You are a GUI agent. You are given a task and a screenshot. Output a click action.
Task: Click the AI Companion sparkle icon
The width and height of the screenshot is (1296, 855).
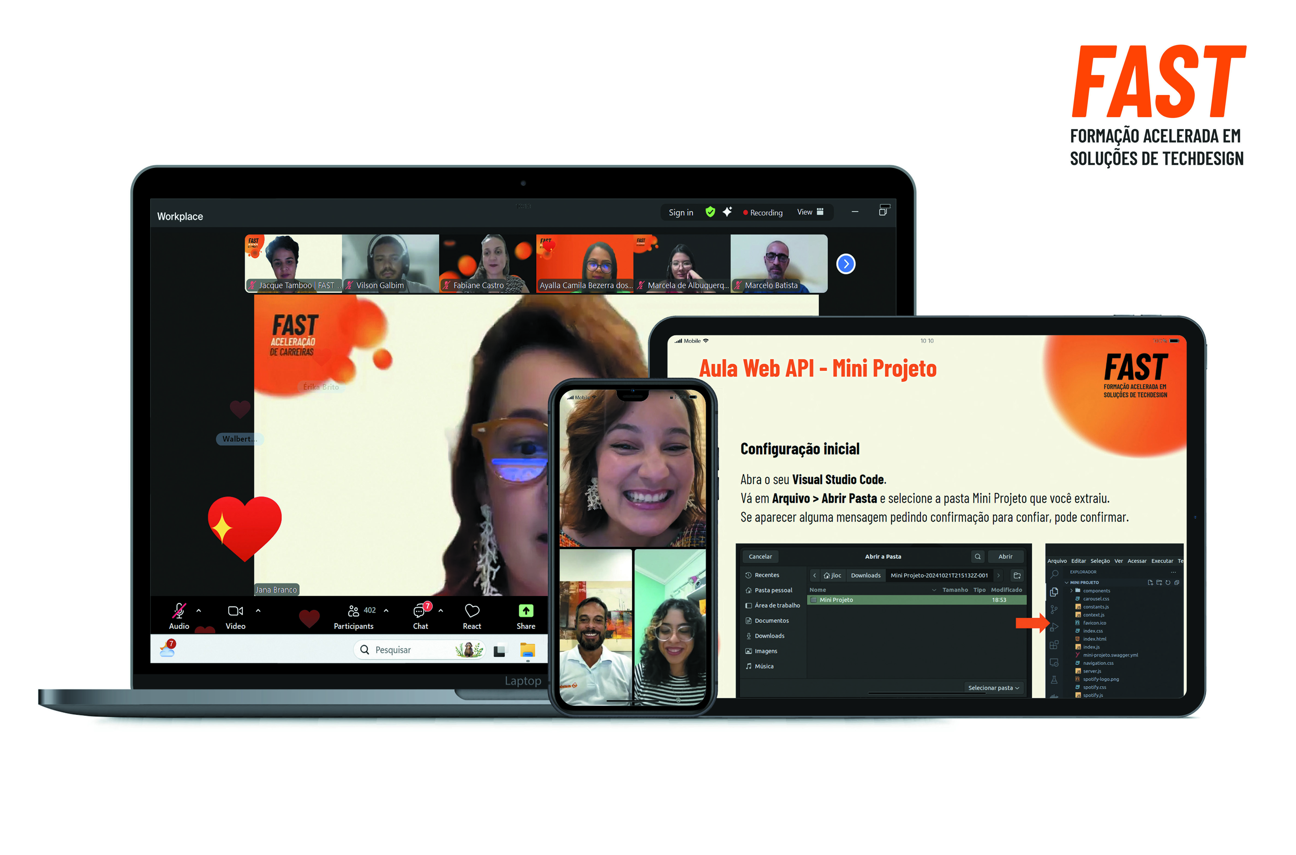[x=728, y=212]
